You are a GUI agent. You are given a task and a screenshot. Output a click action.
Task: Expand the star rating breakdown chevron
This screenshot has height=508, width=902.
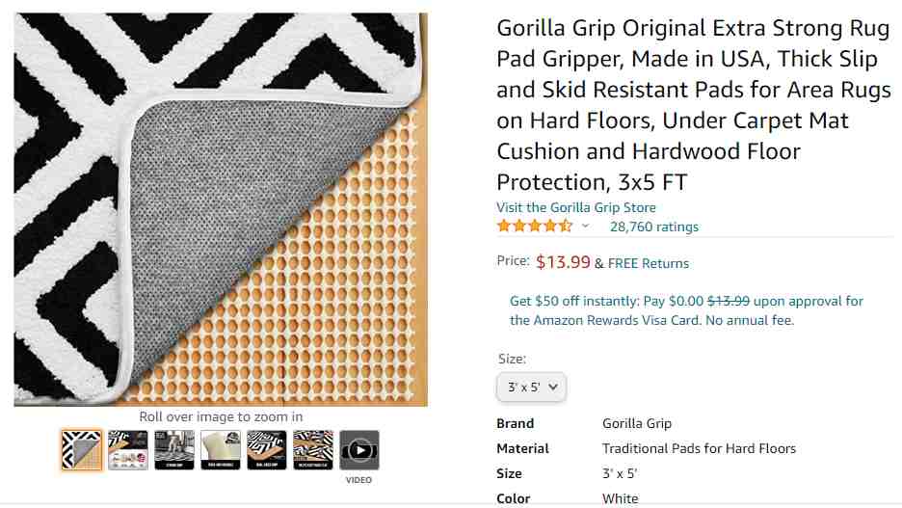[585, 227]
